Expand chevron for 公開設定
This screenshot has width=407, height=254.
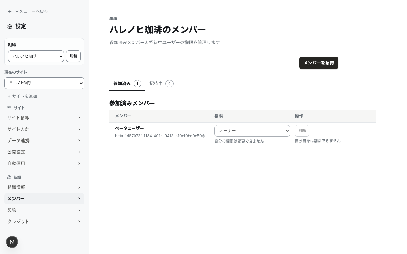tap(79, 152)
